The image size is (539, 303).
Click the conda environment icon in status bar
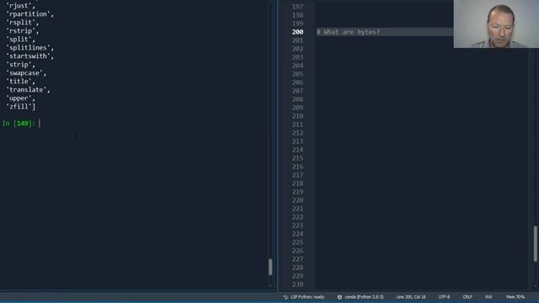[339, 297]
